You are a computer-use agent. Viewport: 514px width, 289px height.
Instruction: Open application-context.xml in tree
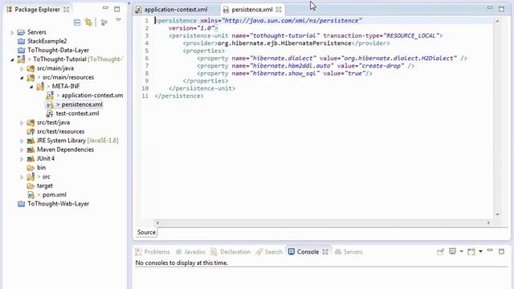92,96
